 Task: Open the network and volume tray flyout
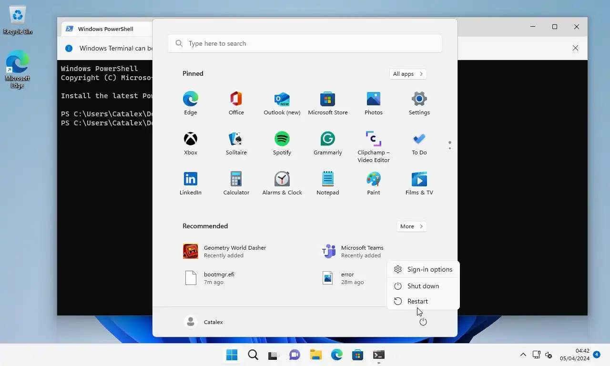542,355
